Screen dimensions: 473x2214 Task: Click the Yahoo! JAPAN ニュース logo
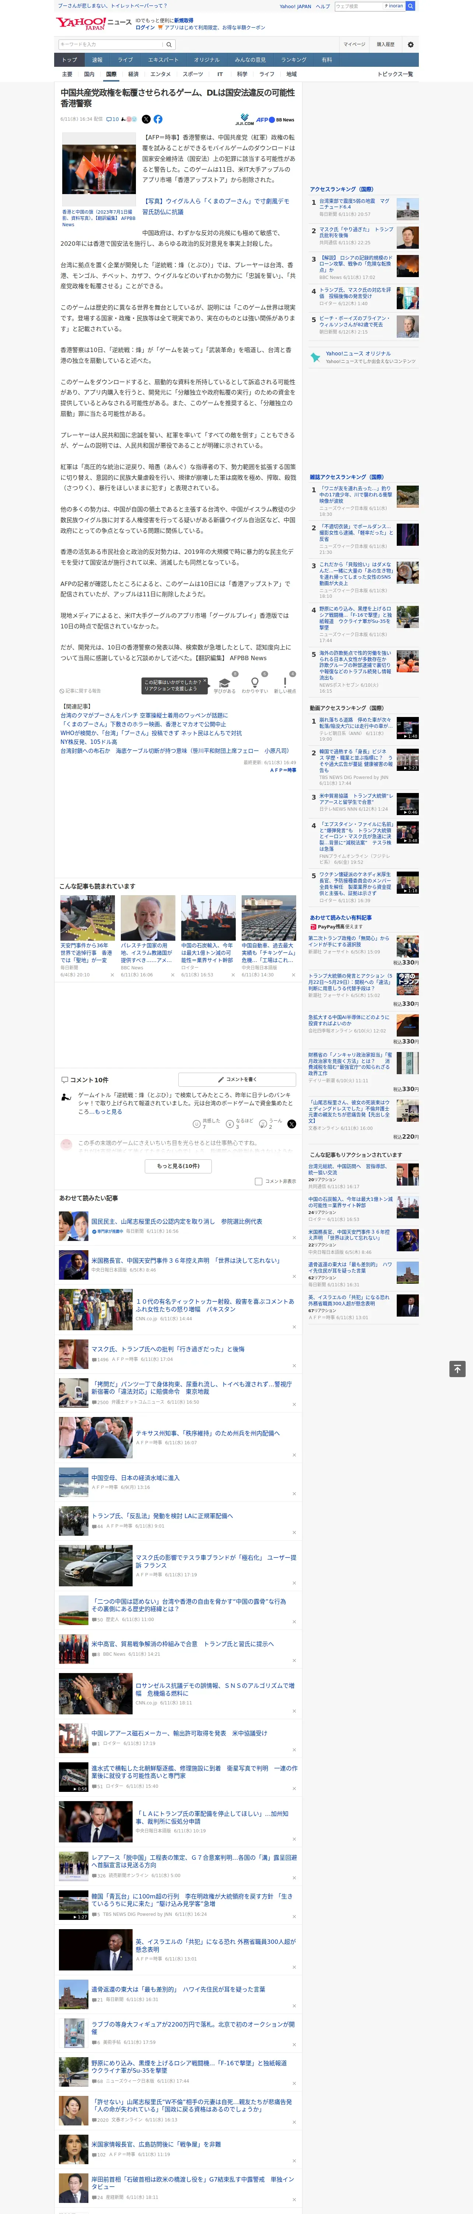click(x=94, y=23)
